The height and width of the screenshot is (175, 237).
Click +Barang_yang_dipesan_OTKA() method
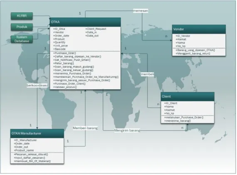[x=195, y=50]
